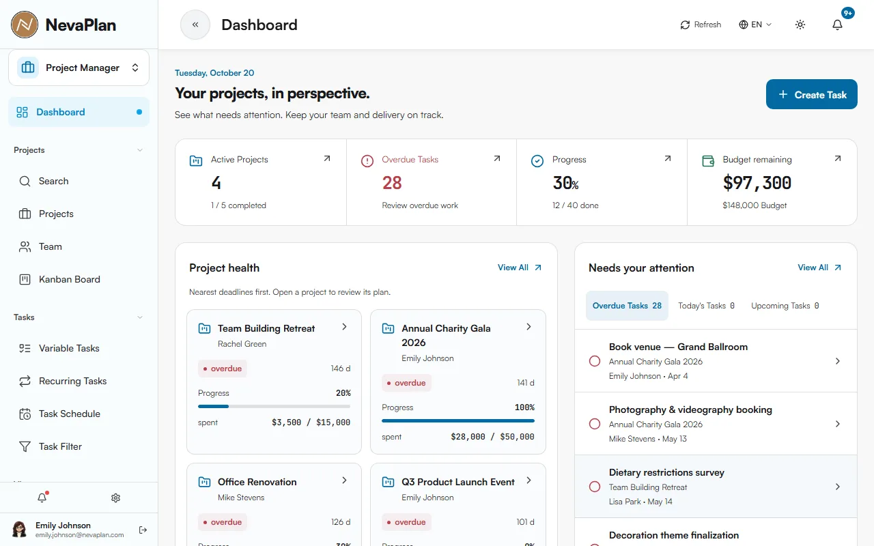Click the Kanban Board icon in sidebar
Screen dimensions: 874x546
pyautogui.click(x=25, y=279)
